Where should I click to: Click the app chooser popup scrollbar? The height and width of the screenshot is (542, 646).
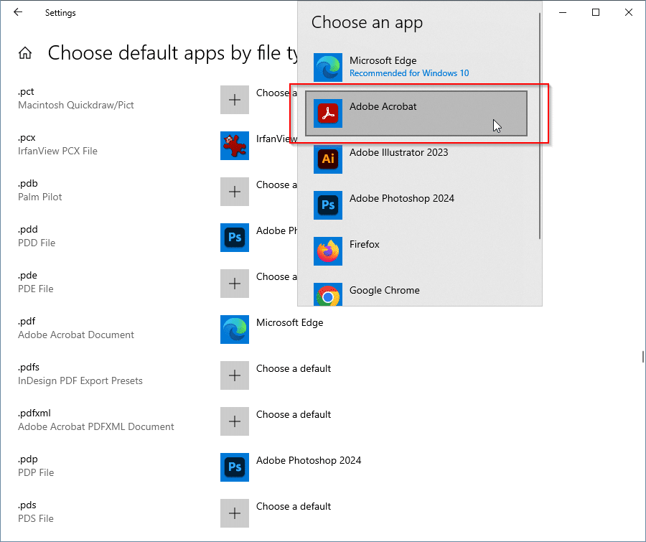coord(539,126)
